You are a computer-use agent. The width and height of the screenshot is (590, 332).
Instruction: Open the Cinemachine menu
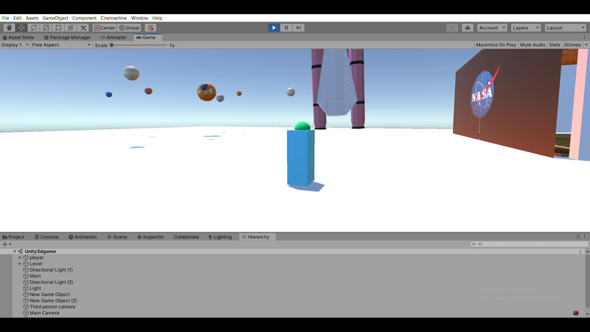113,18
